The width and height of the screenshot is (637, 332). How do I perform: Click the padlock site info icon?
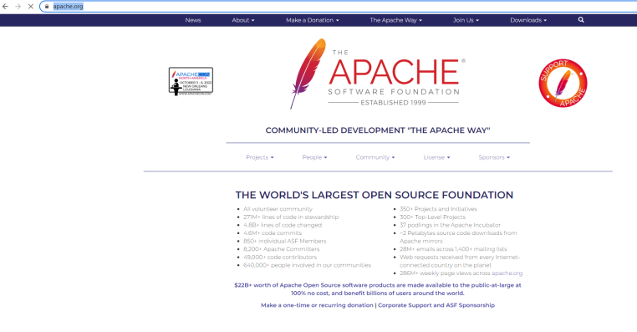coord(47,7)
